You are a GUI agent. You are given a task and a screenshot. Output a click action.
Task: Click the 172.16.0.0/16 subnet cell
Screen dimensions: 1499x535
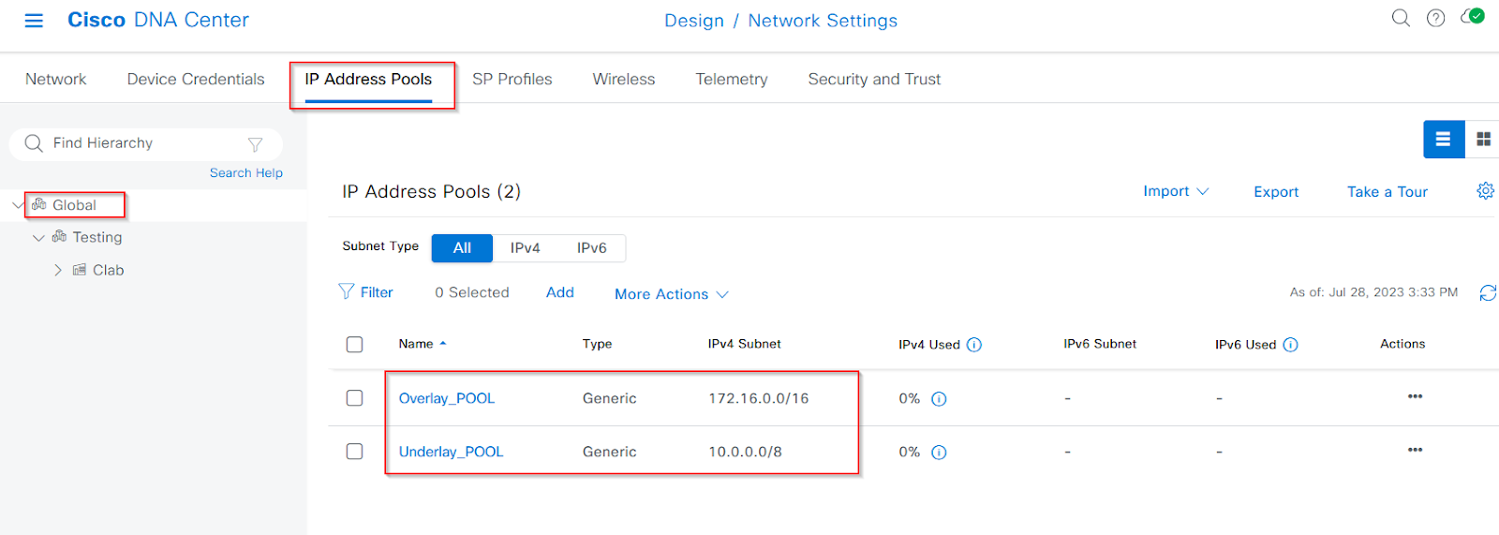[759, 398]
